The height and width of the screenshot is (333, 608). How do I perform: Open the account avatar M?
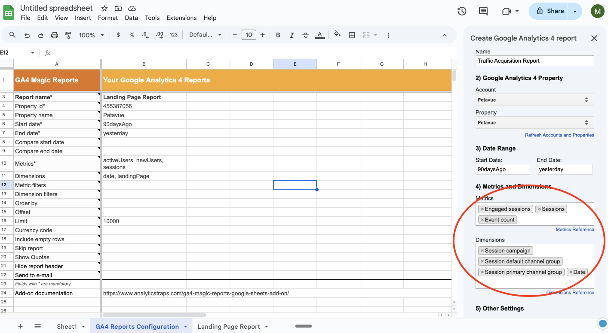coord(597,12)
